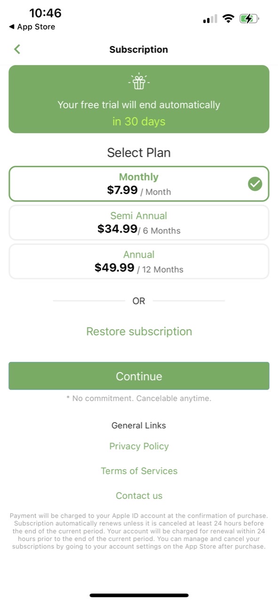Image resolution: width=278 pixels, height=603 pixels.
Task: Select the Annual $49.99 plan
Action: pyautogui.click(x=139, y=261)
